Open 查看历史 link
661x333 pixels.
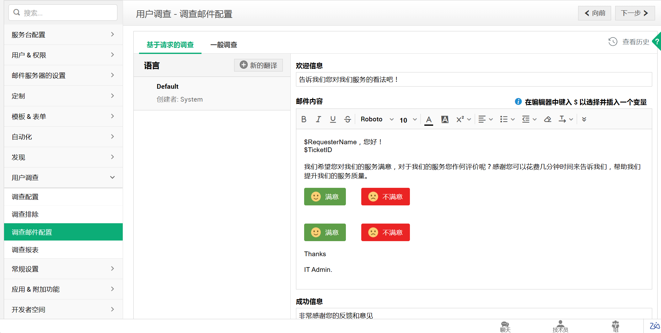tap(636, 42)
